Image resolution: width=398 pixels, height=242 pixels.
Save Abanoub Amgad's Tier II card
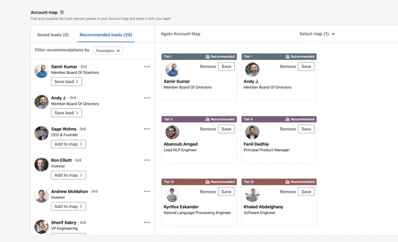226,129
